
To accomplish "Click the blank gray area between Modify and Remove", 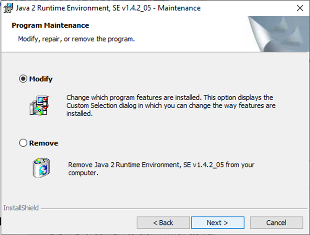I will (154, 128).
